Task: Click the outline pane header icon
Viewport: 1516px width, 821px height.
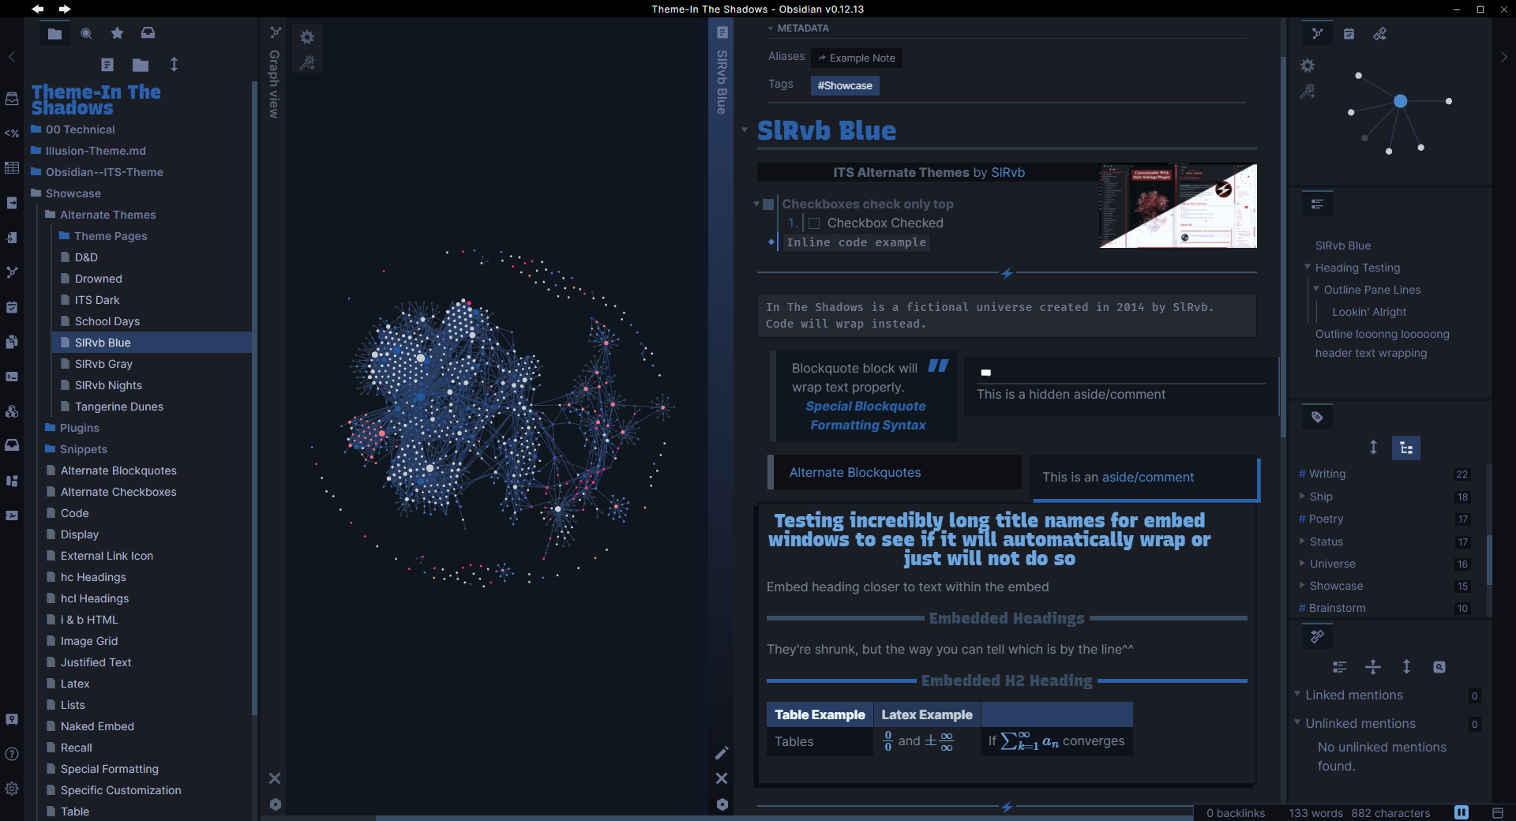Action: pyautogui.click(x=1317, y=204)
